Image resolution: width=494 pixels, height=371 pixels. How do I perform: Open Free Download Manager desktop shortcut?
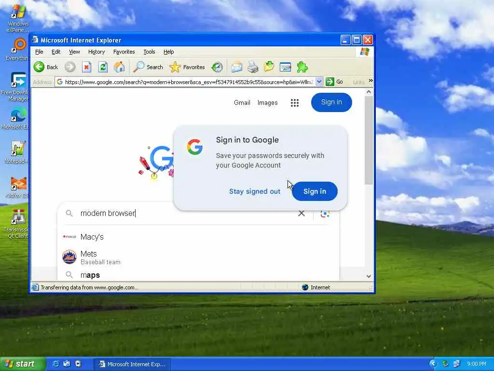tap(16, 87)
